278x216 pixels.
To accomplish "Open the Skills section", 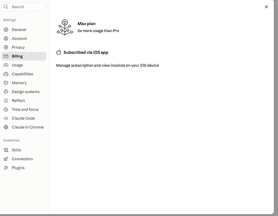I will [x=23, y=150].
